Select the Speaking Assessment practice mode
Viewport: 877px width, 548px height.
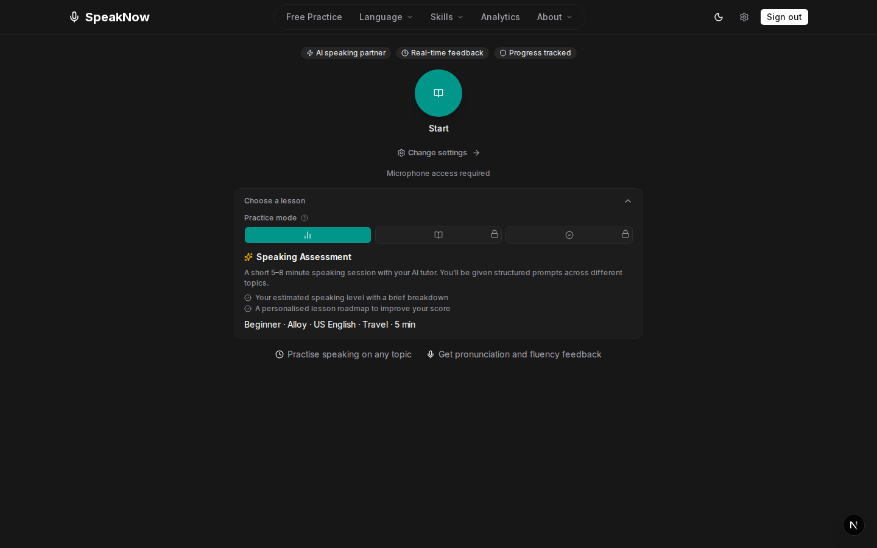pos(308,235)
